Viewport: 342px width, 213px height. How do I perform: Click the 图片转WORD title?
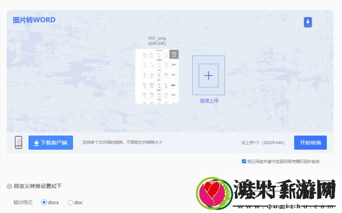34,20
